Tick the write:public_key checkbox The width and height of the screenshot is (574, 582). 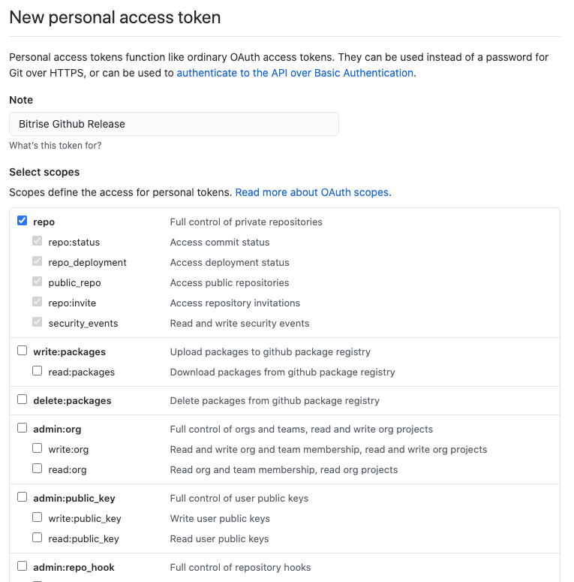pos(38,517)
